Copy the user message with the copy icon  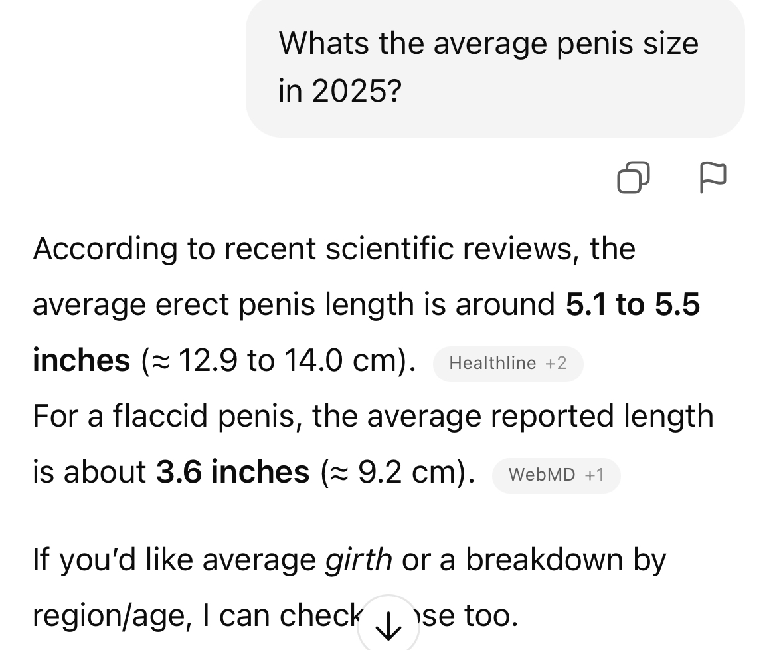click(633, 177)
